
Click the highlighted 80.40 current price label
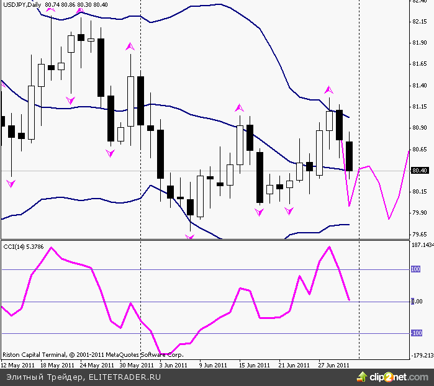419,171
